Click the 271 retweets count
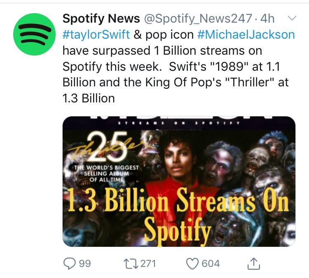The width and height of the screenshot is (309, 278). tap(148, 264)
